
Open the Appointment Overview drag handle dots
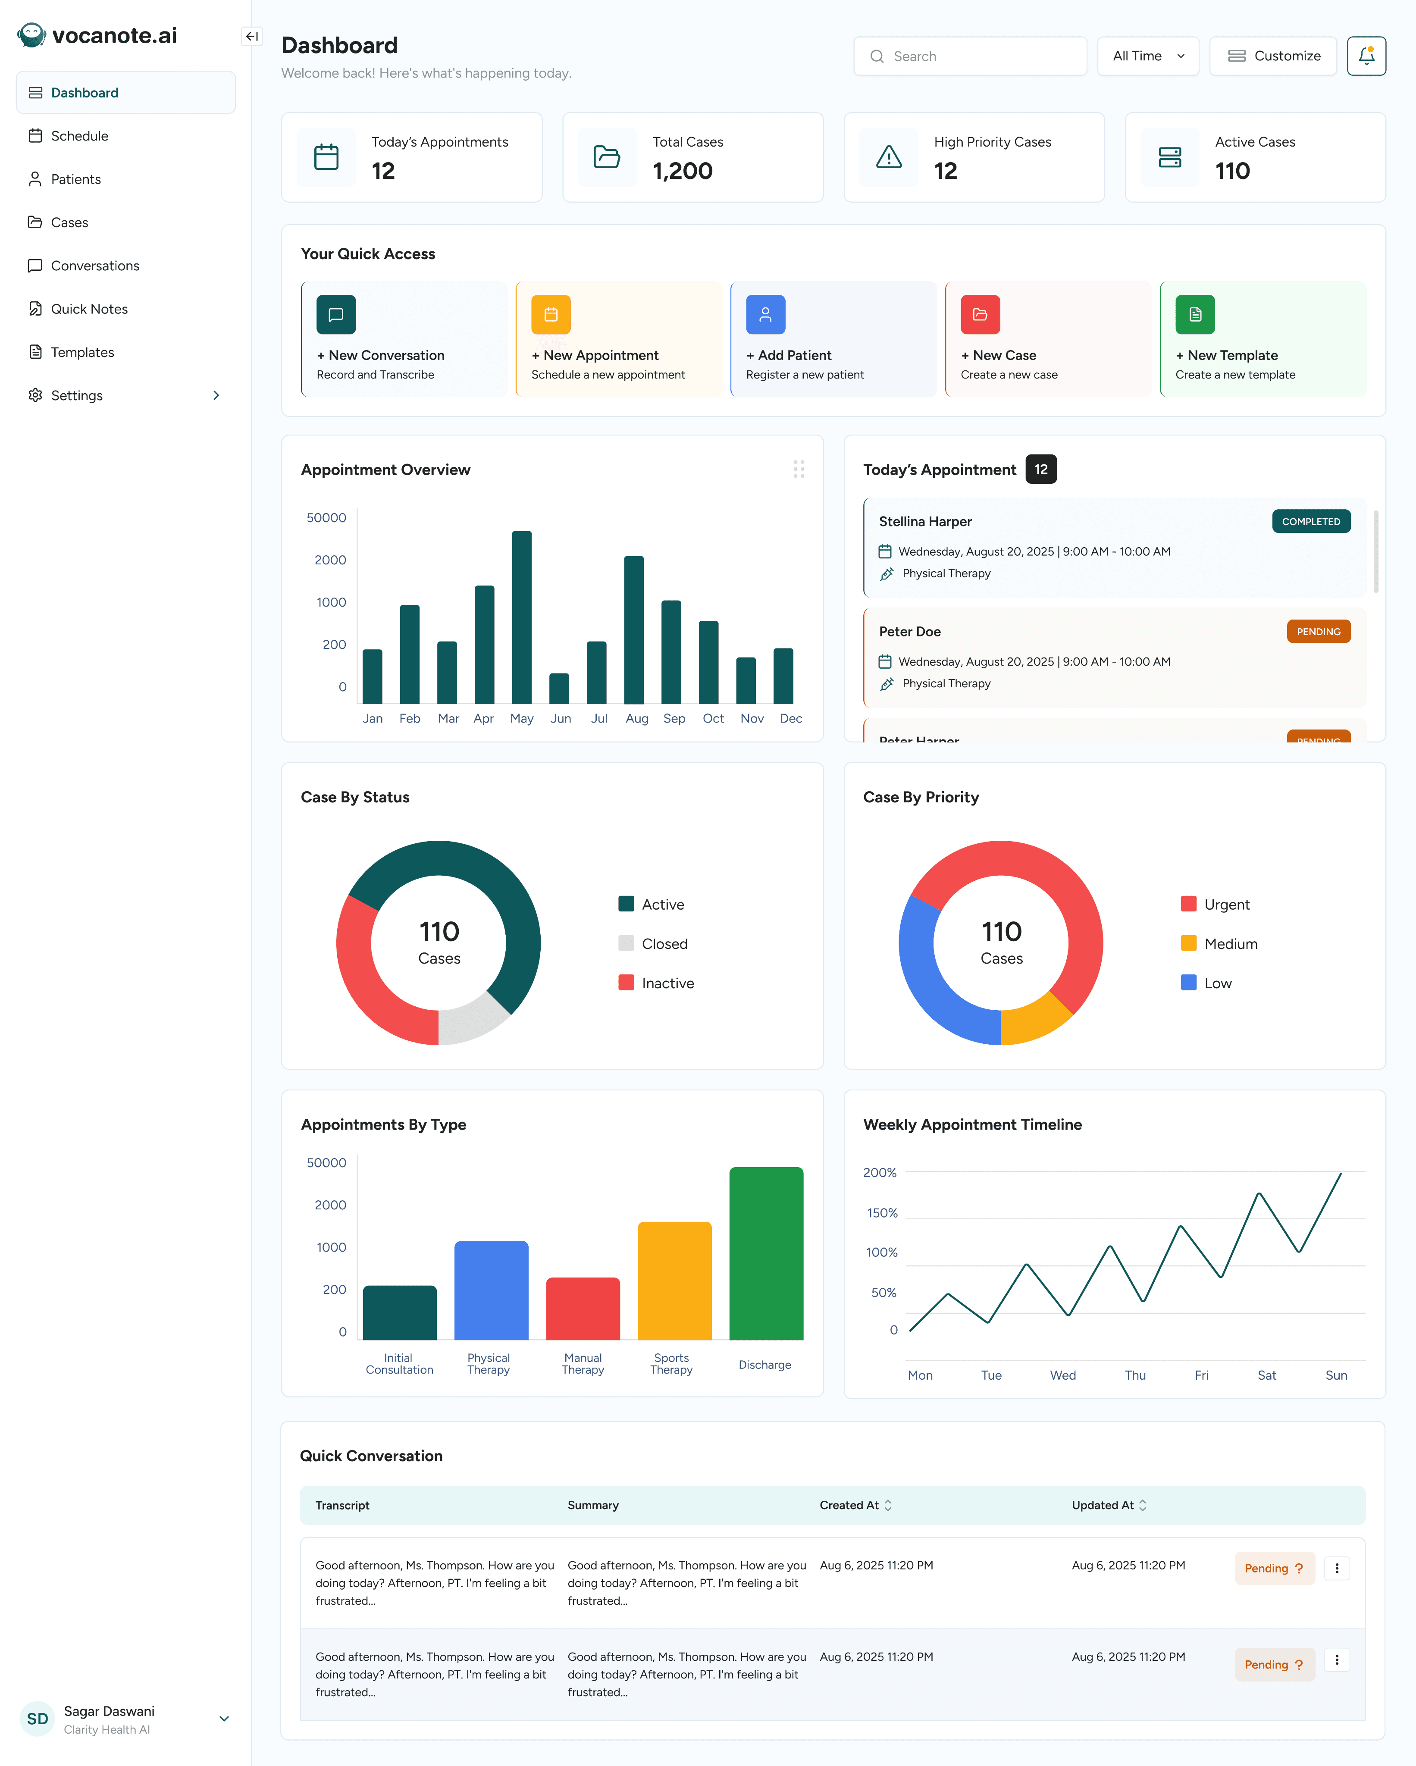click(x=799, y=469)
